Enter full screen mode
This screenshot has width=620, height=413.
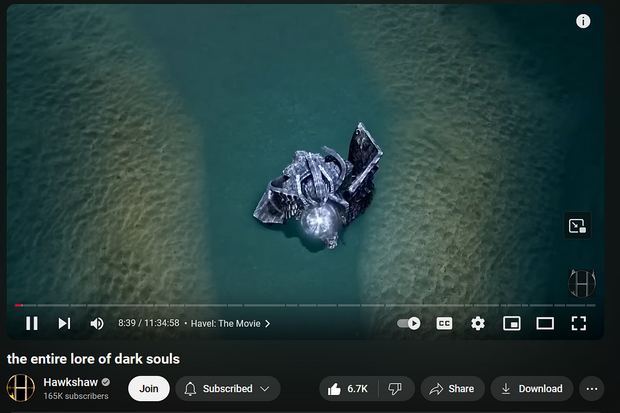[578, 323]
